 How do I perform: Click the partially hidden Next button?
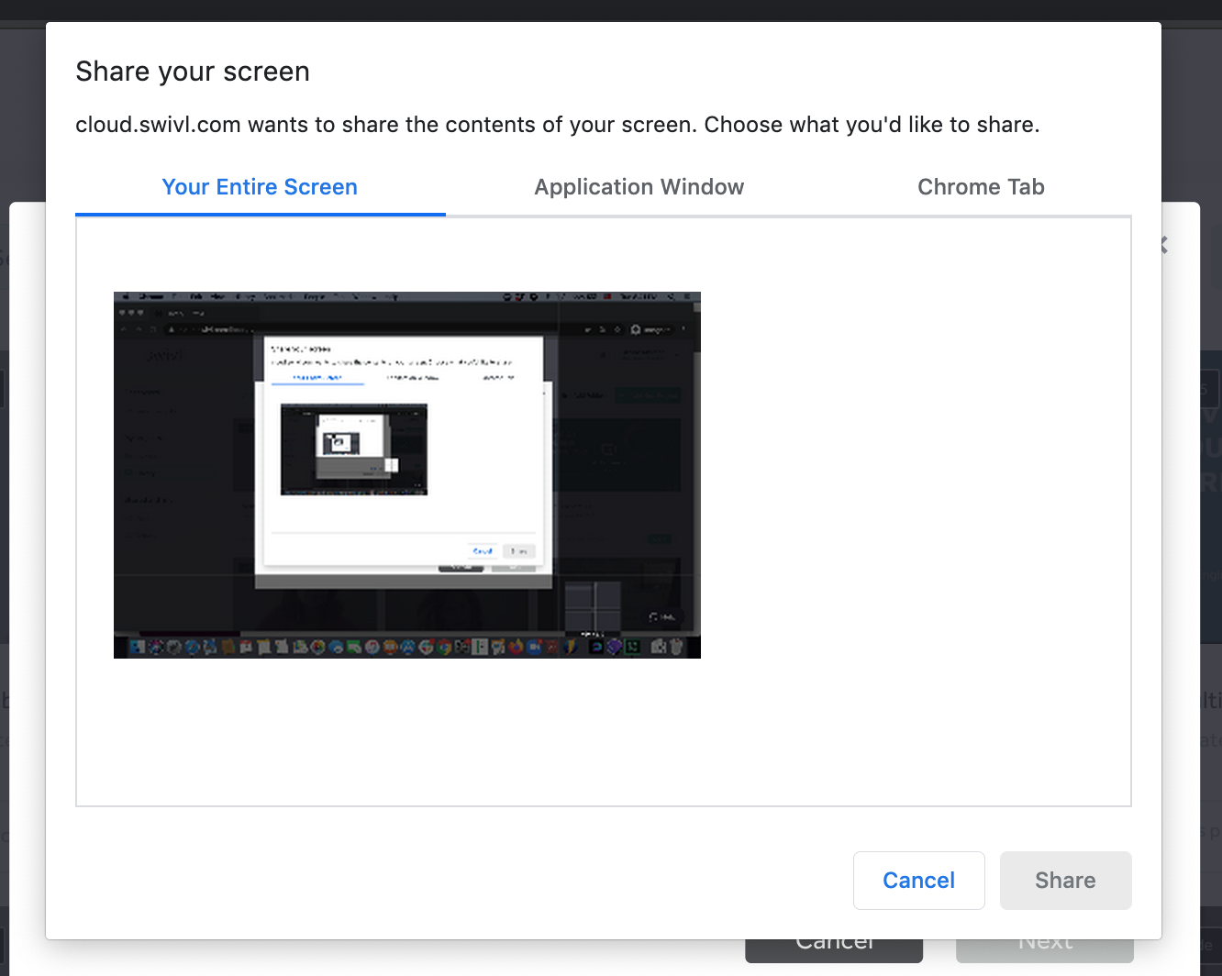[1044, 950]
